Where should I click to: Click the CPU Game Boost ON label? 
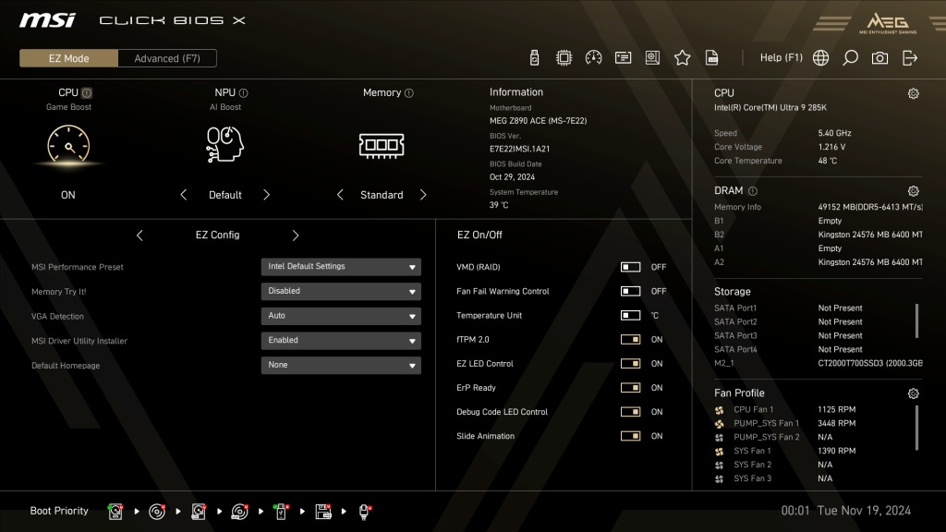point(68,195)
